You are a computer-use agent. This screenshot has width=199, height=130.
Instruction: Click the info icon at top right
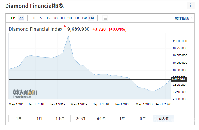[191, 6]
